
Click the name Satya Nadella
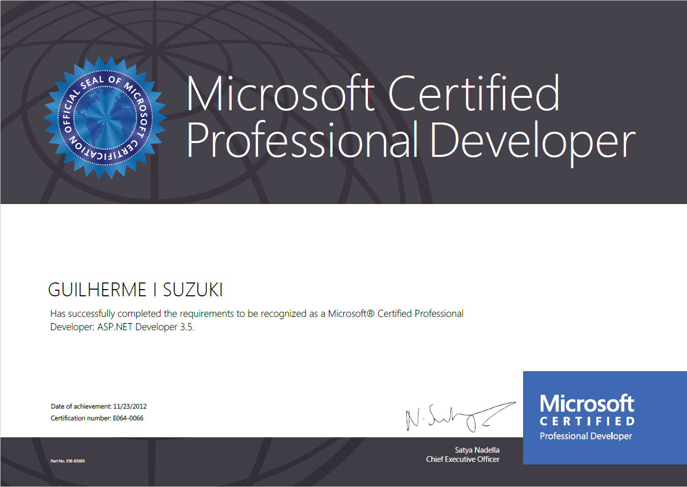pos(476,450)
